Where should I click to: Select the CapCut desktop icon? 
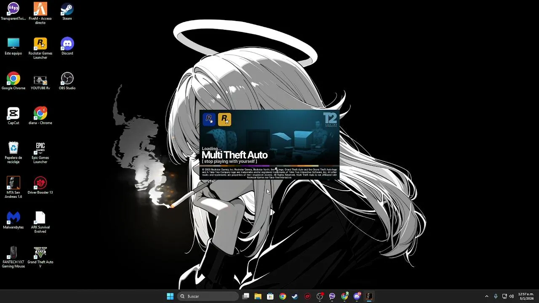coord(13,116)
